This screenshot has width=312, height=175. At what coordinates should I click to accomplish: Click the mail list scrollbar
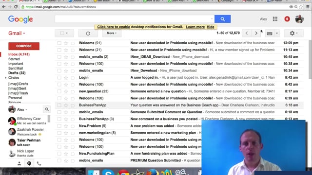click(310, 59)
